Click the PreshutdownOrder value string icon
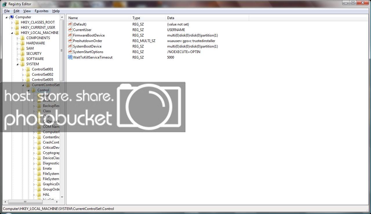 (x=70, y=41)
